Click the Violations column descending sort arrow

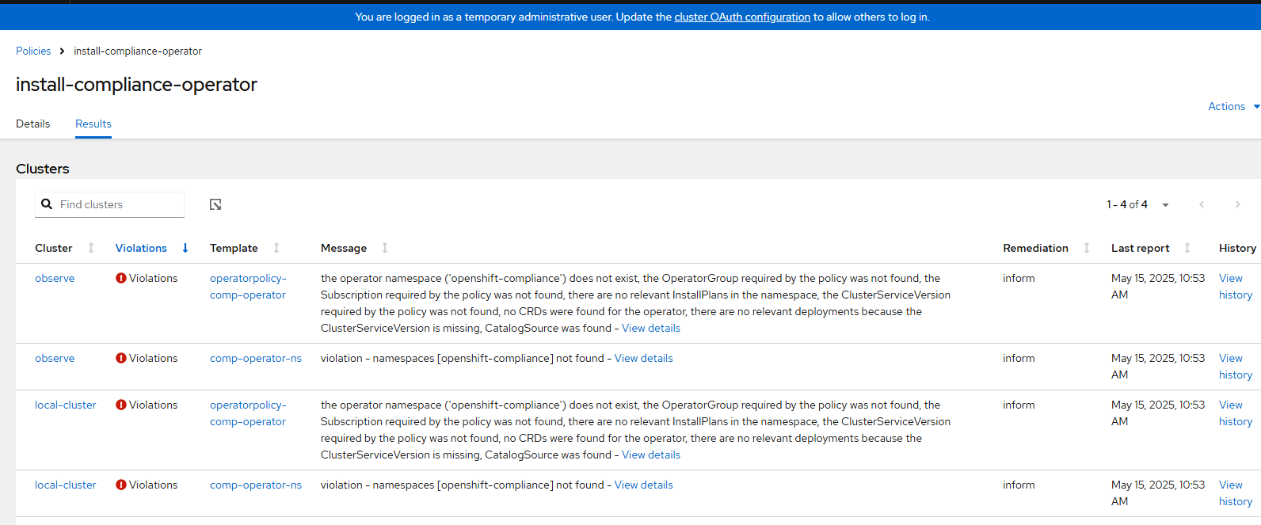(x=185, y=248)
